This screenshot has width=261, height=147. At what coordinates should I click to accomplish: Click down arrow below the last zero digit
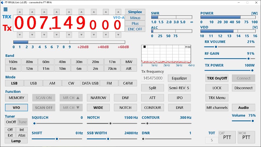(x=118, y=35)
